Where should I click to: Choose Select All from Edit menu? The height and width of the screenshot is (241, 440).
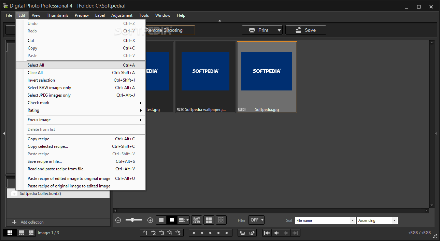point(81,65)
